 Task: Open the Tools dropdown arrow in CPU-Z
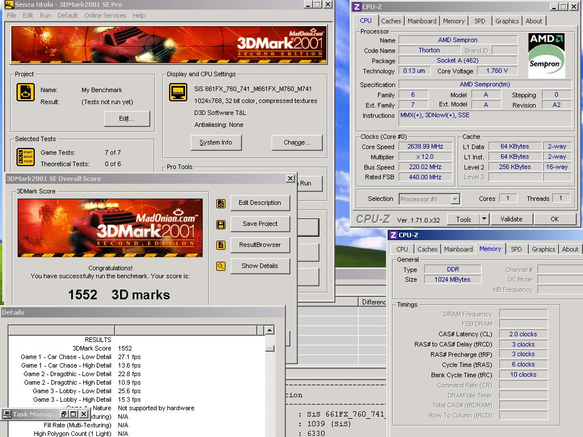484,219
